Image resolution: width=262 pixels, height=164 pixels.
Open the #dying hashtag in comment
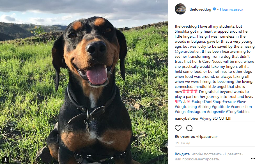click(206, 119)
